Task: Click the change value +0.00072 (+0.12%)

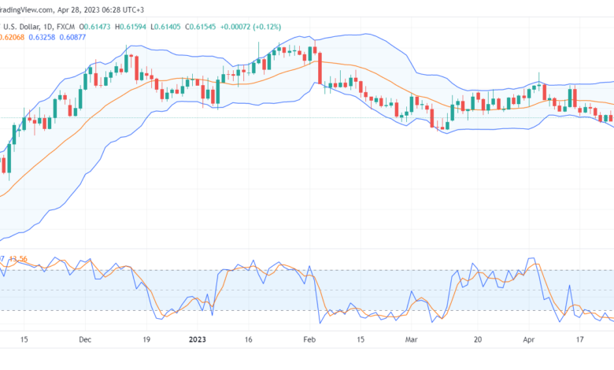Action: [250, 27]
